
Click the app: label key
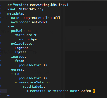coord(23,39)
